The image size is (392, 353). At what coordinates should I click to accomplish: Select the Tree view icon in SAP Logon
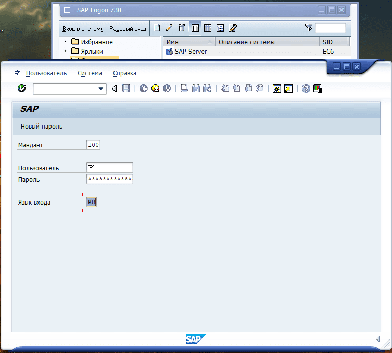220,28
